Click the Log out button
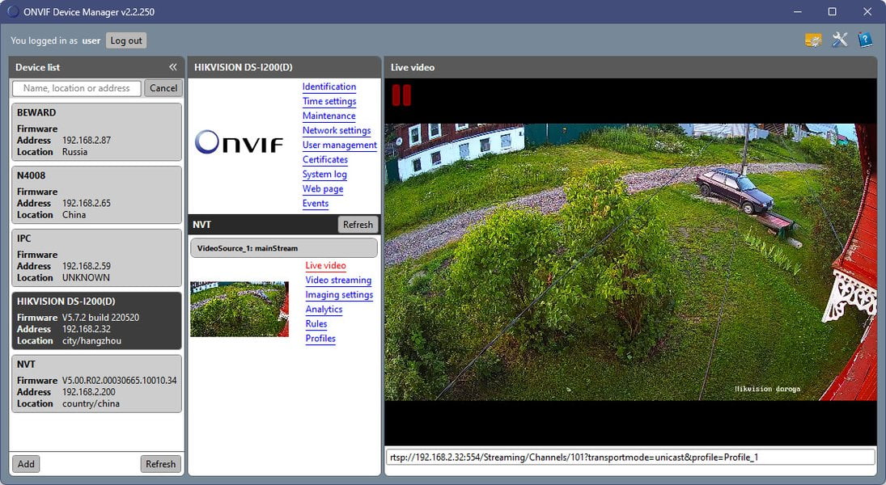The width and height of the screenshot is (886, 485). coord(126,40)
